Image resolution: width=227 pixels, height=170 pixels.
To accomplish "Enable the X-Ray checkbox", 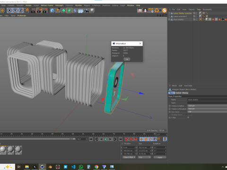I will coord(188,118).
